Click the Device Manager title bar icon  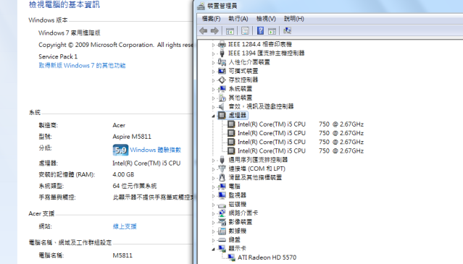click(x=201, y=6)
